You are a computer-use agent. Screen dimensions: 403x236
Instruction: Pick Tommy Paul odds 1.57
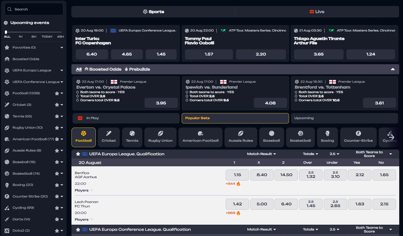tap(209, 54)
